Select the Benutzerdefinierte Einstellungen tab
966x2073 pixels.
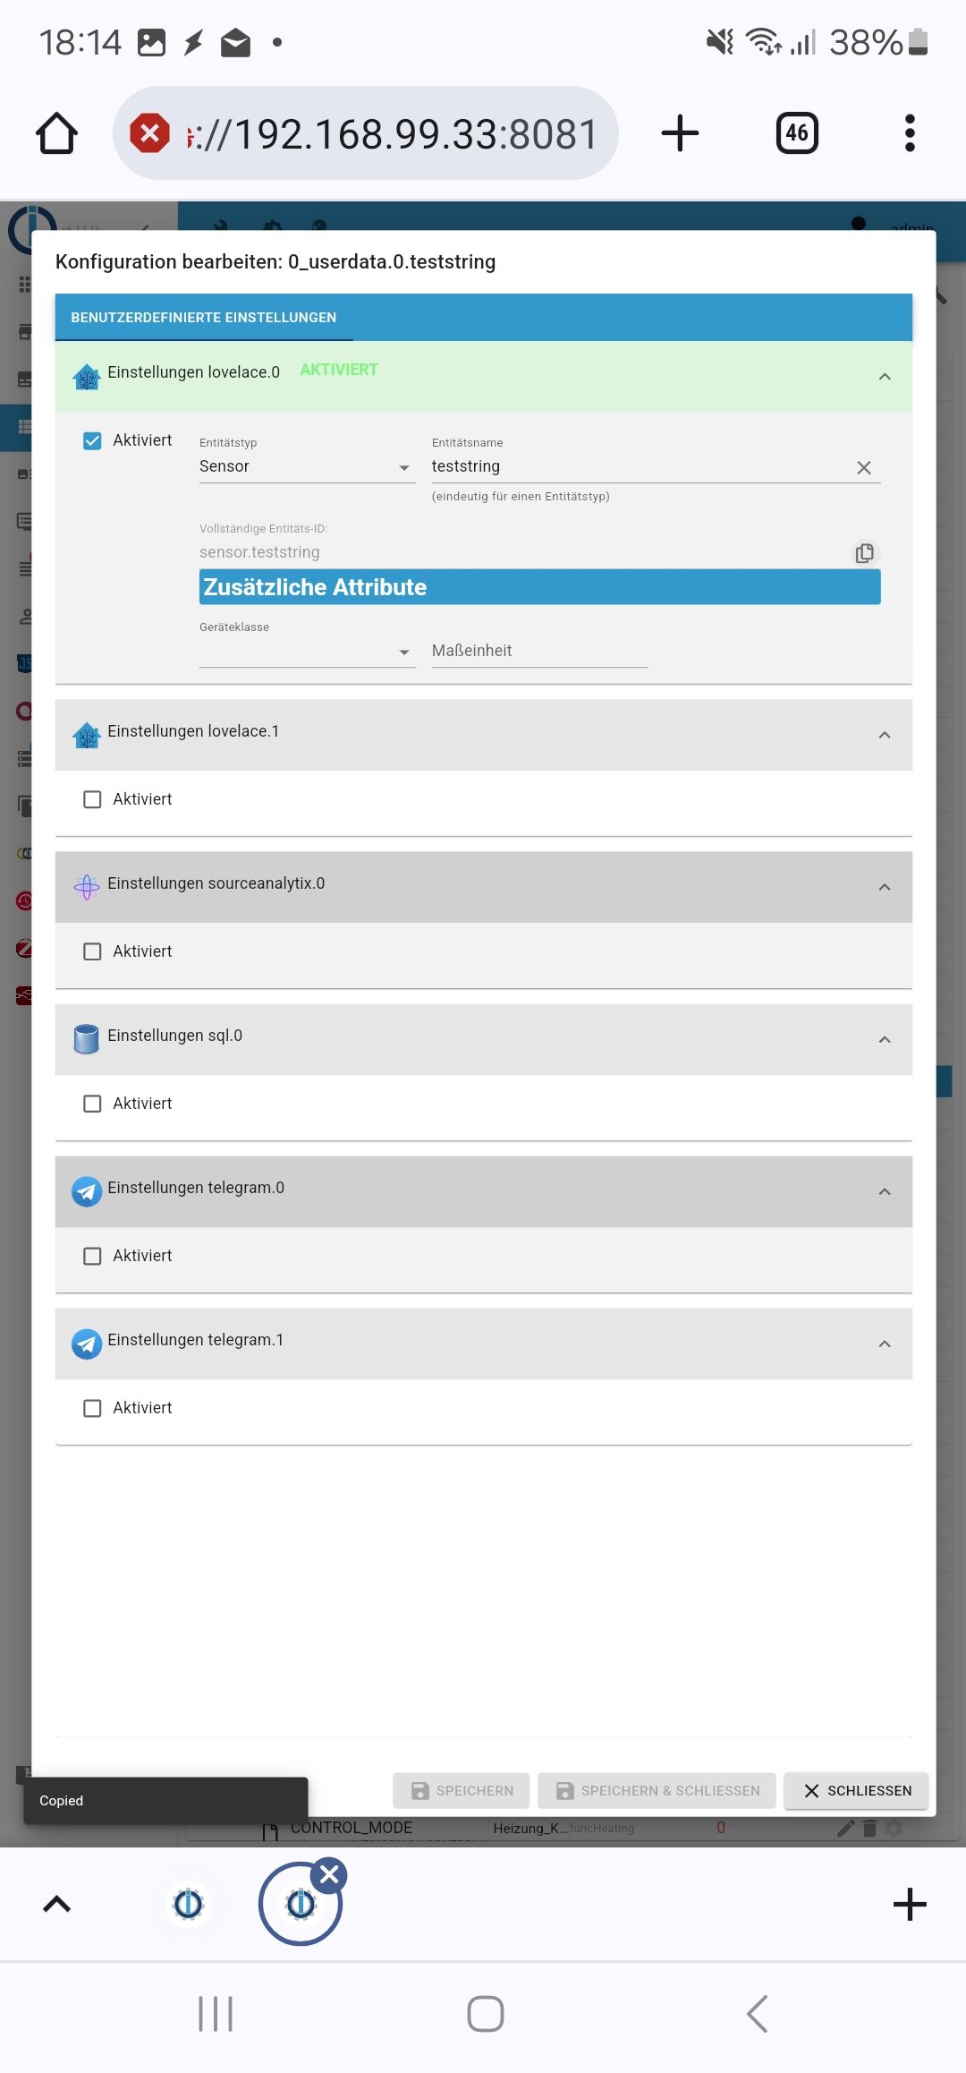coord(204,318)
